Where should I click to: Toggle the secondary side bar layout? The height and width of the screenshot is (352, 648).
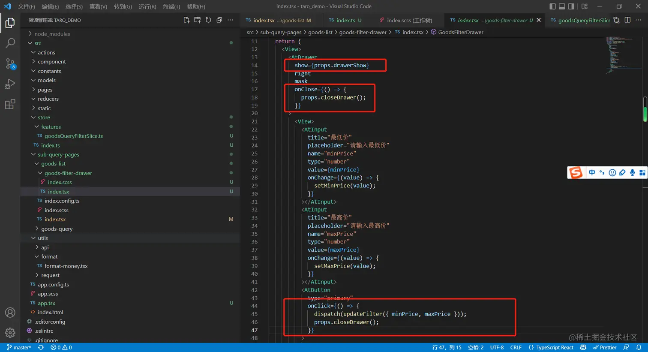pyautogui.click(x=571, y=6)
